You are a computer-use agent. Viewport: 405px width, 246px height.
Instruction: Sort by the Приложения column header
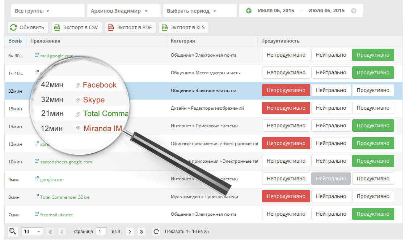click(x=45, y=41)
